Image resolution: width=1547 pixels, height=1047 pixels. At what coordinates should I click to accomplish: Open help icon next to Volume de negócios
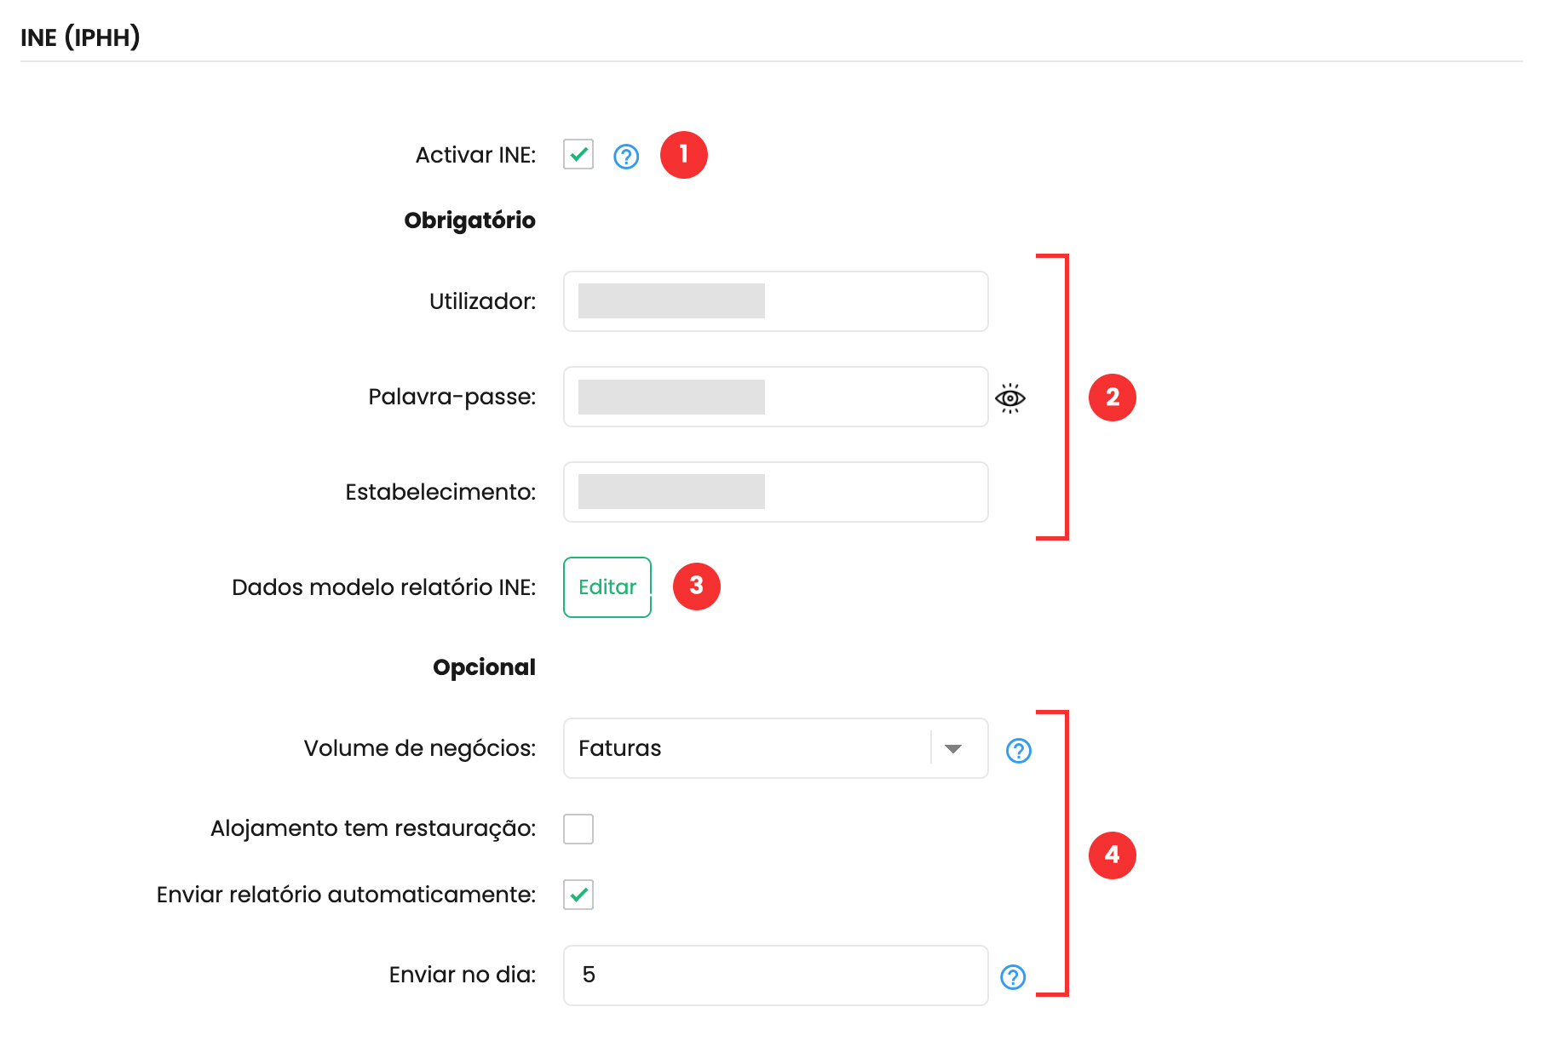tap(1019, 750)
